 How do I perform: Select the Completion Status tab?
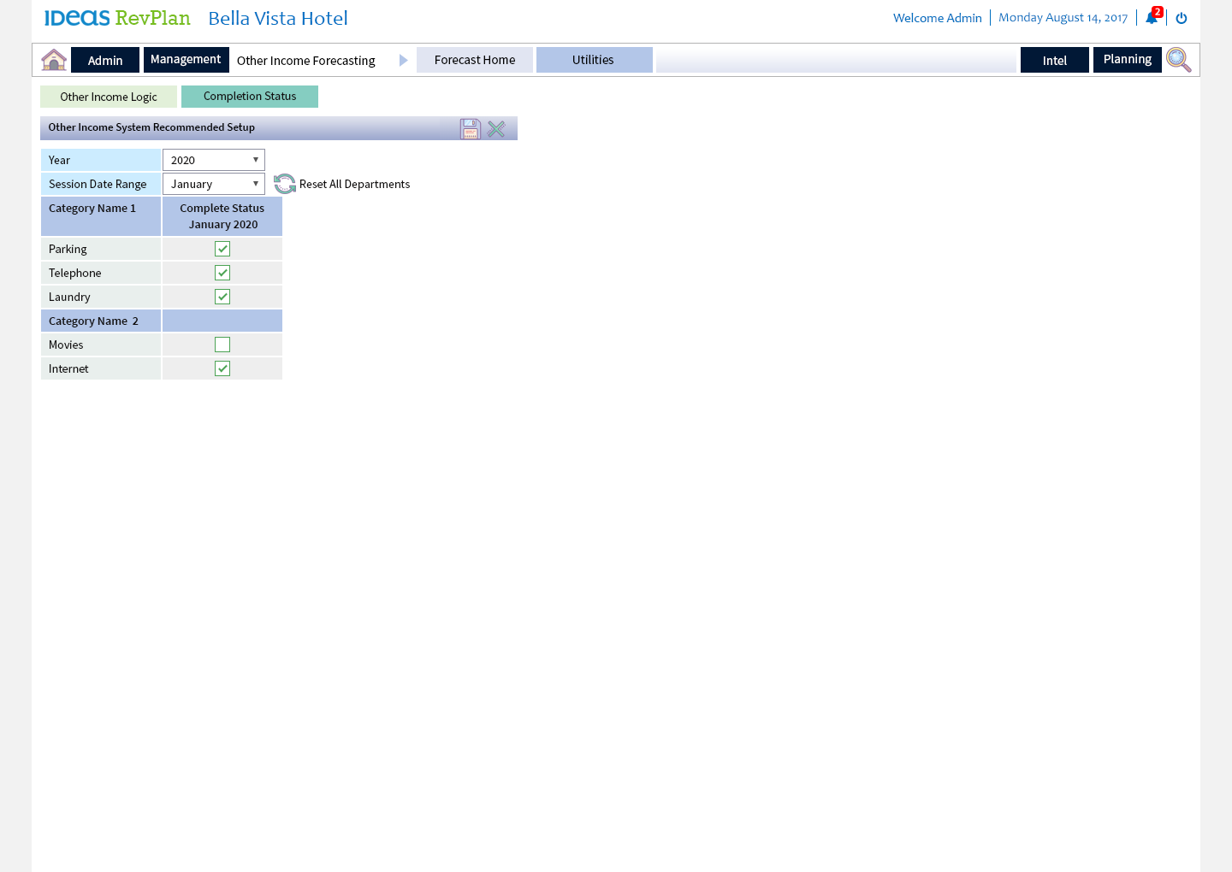(250, 97)
